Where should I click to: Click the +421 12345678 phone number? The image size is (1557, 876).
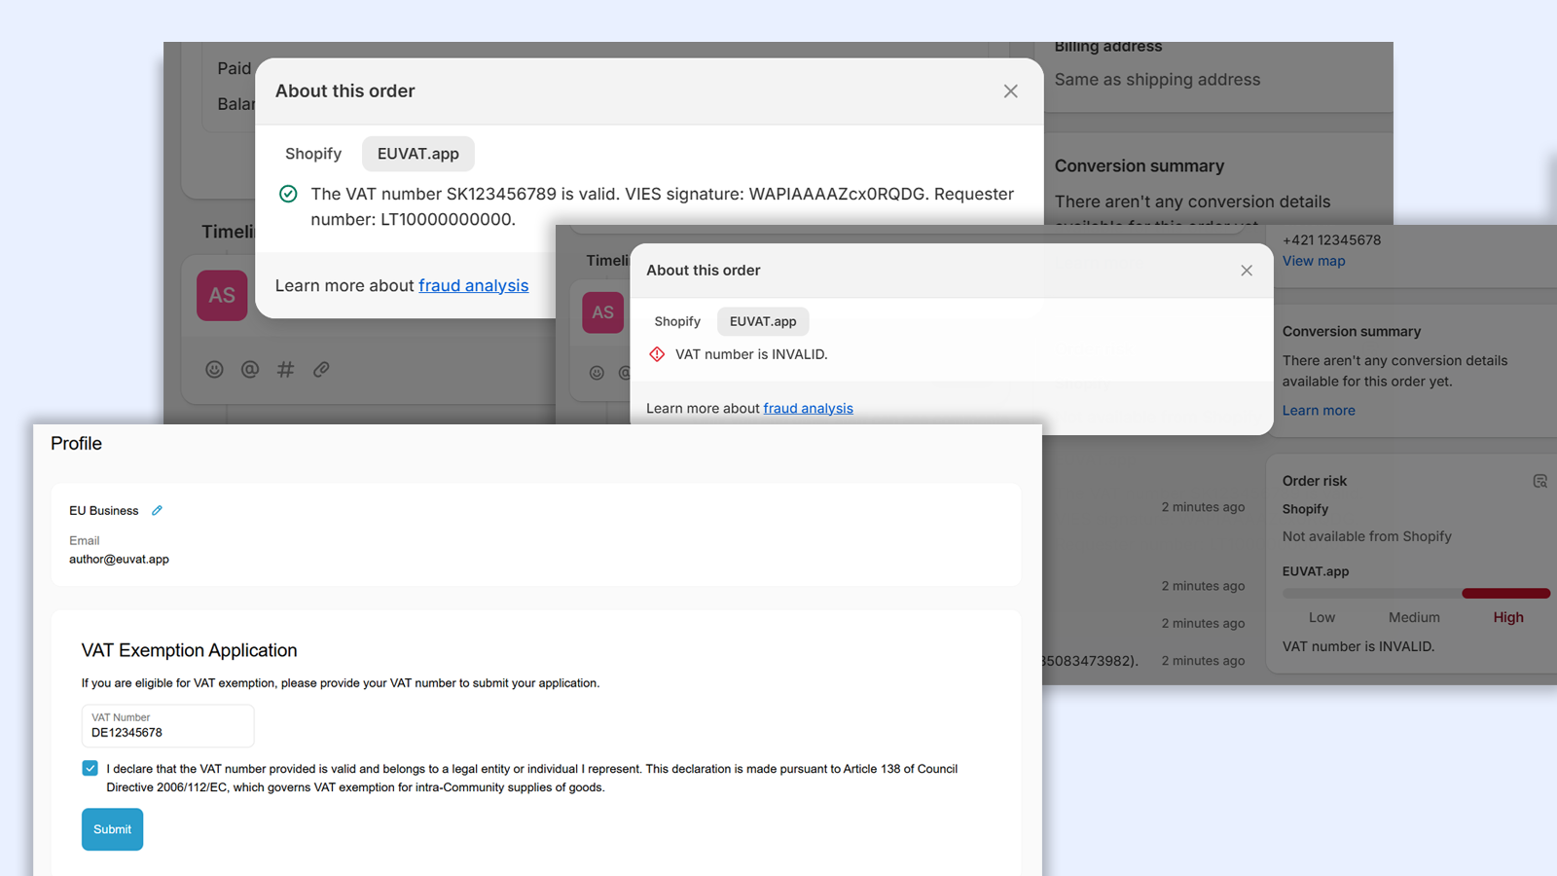(x=1331, y=240)
